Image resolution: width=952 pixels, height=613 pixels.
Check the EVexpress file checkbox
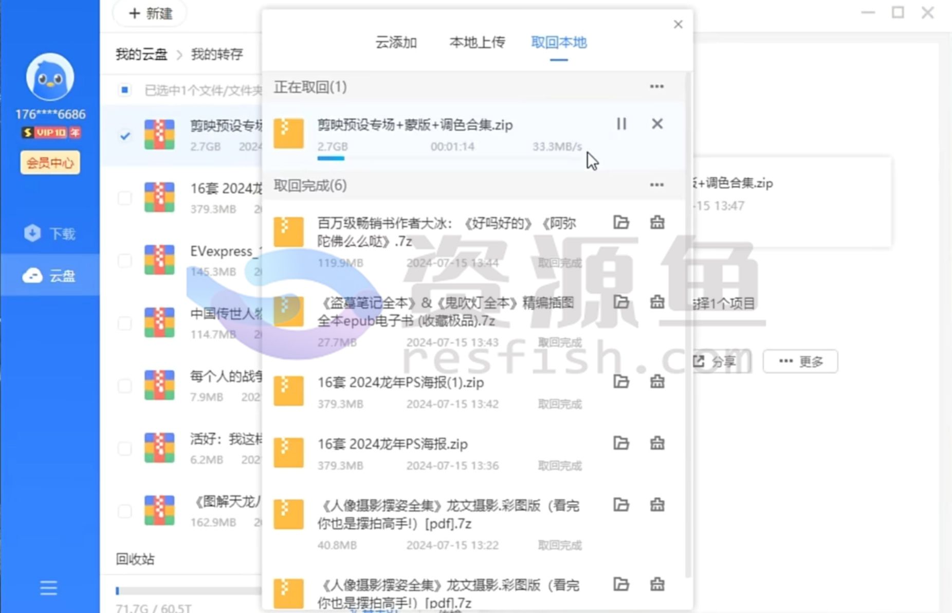pos(124,261)
